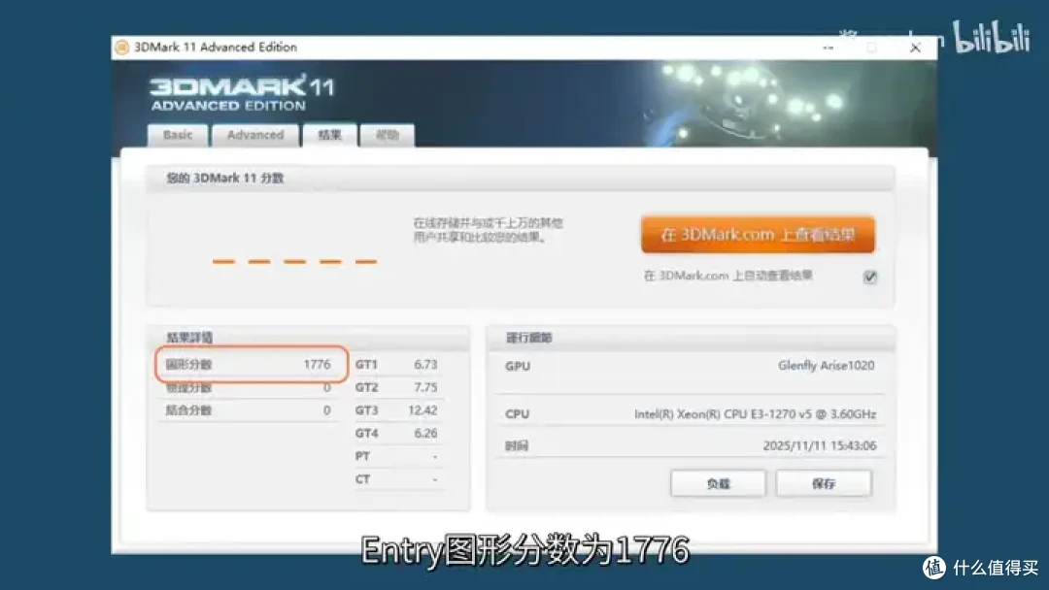Image resolution: width=1049 pixels, height=590 pixels.
Task: Click the CT row label
Action: (x=362, y=479)
